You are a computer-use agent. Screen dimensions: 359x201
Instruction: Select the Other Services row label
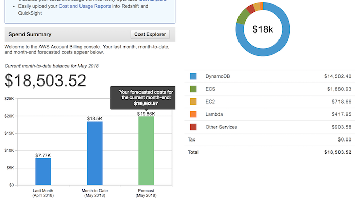pyautogui.click(x=221, y=127)
